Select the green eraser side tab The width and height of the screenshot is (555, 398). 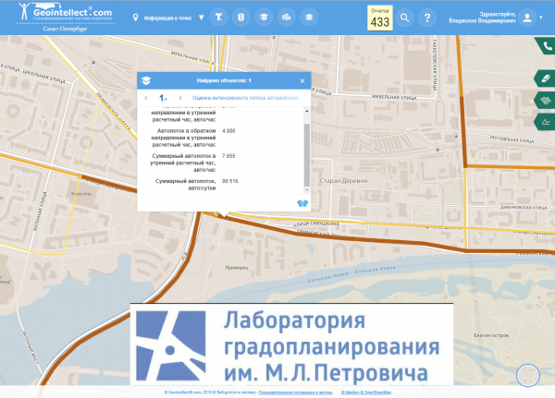pyautogui.click(x=545, y=78)
